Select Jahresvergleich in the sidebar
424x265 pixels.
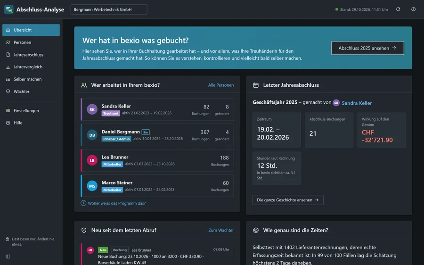[x=31, y=67]
